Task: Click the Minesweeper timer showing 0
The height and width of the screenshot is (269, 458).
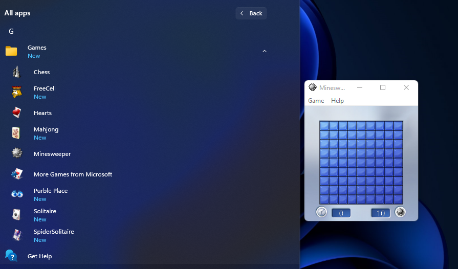Action: pos(341,213)
